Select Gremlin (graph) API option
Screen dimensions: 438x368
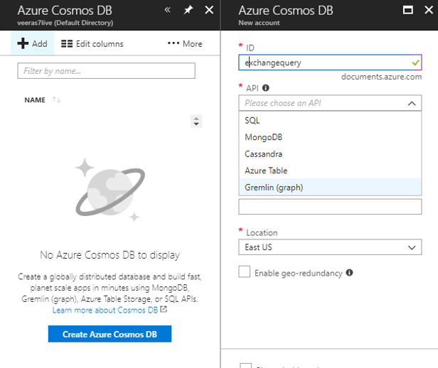pyautogui.click(x=330, y=188)
